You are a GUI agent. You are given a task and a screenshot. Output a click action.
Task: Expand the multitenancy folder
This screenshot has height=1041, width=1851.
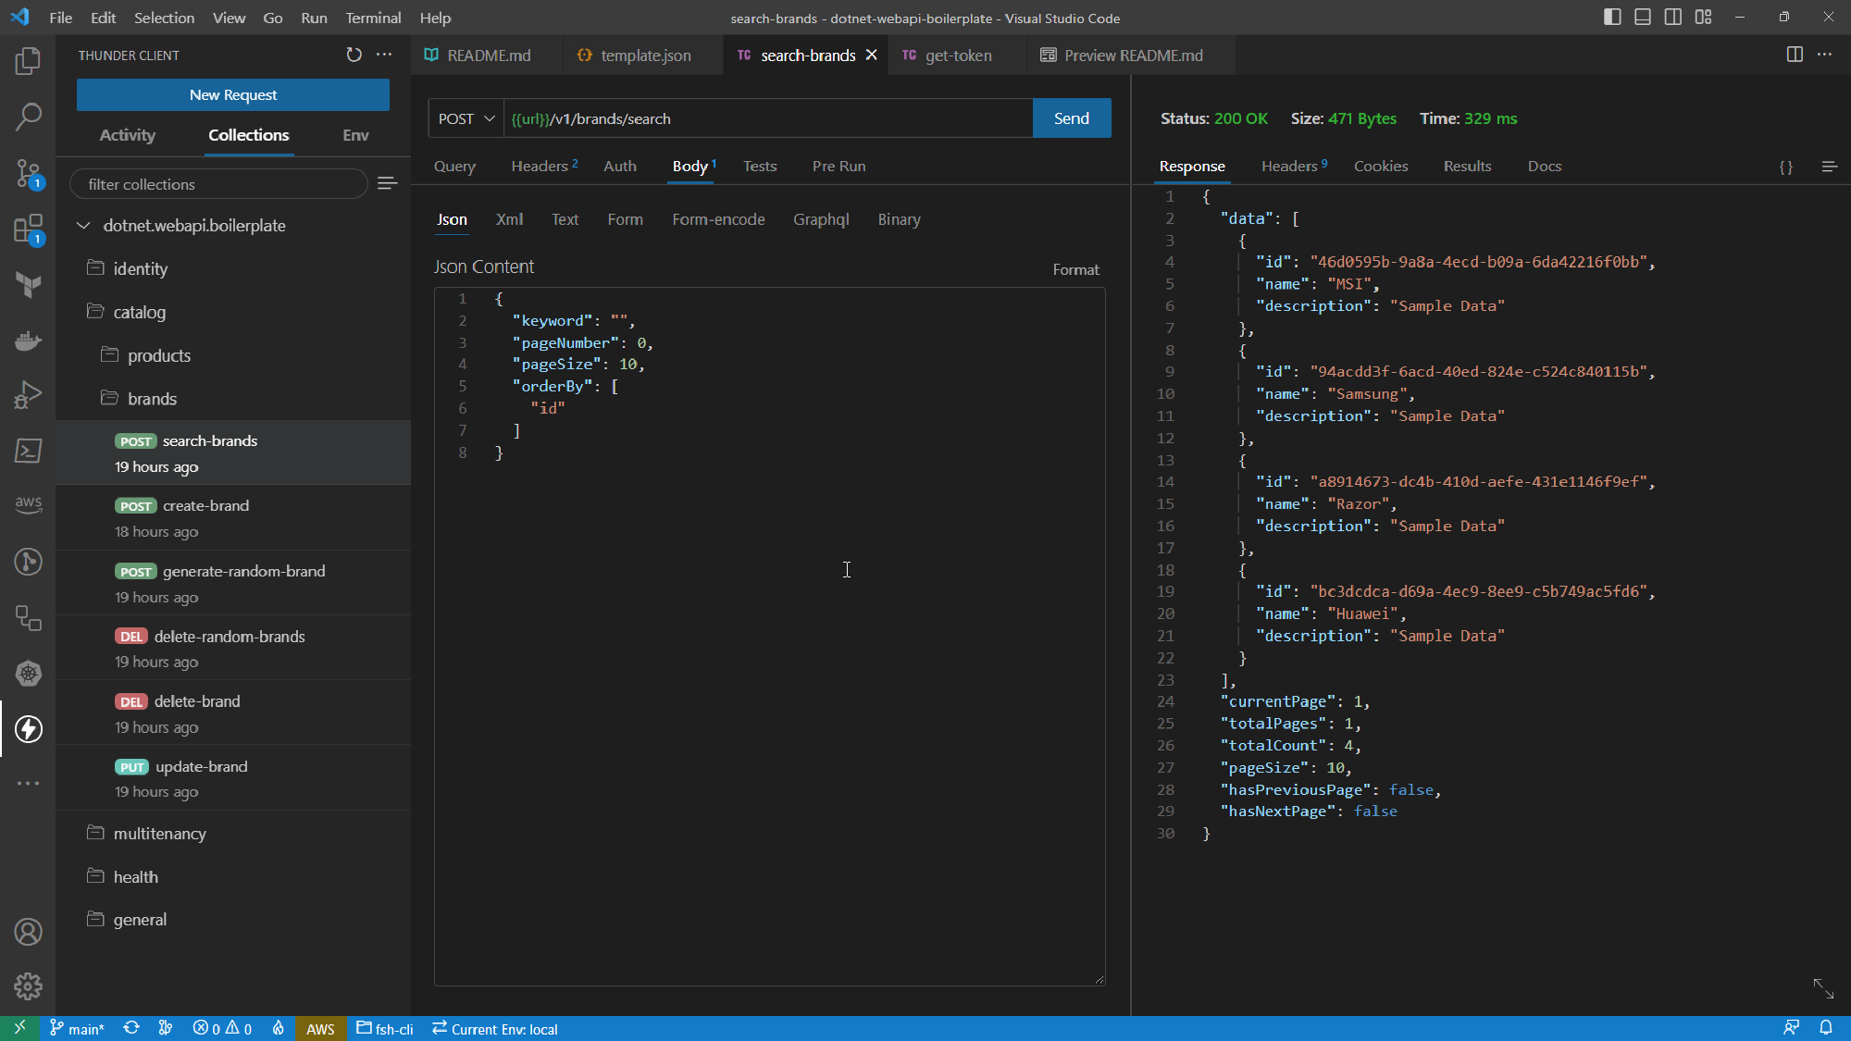(x=159, y=834)
